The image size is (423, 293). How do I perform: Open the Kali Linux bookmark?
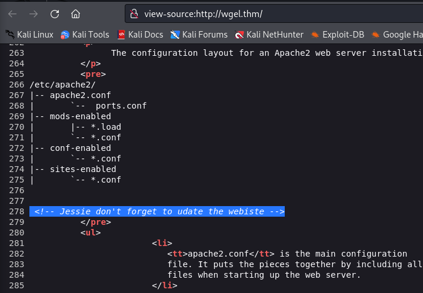(29, 35)
